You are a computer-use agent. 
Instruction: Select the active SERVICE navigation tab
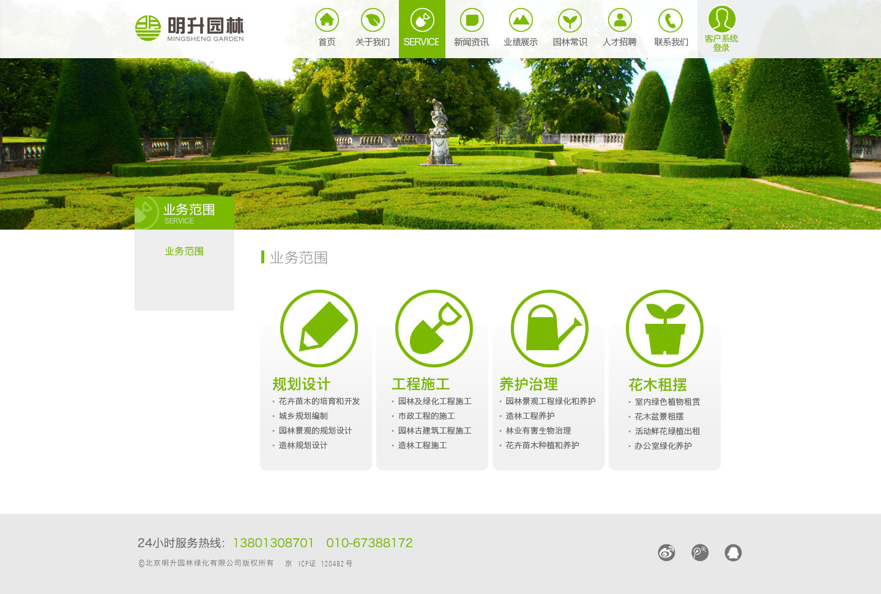click(x=422, y=29)
